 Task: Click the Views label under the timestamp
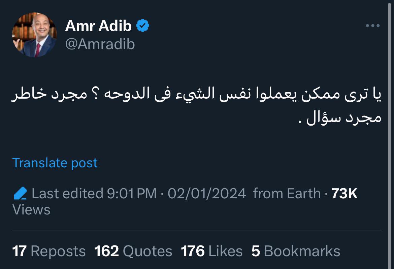pyautogui.click(x=31, y=210)
